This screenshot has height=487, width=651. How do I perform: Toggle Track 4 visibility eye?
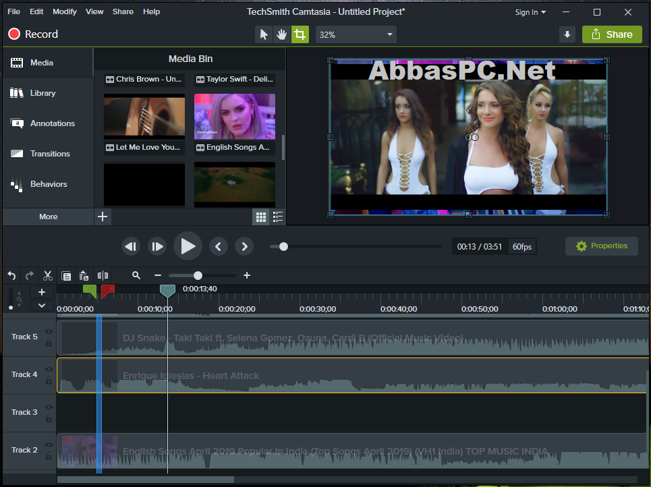pos(49,370)
